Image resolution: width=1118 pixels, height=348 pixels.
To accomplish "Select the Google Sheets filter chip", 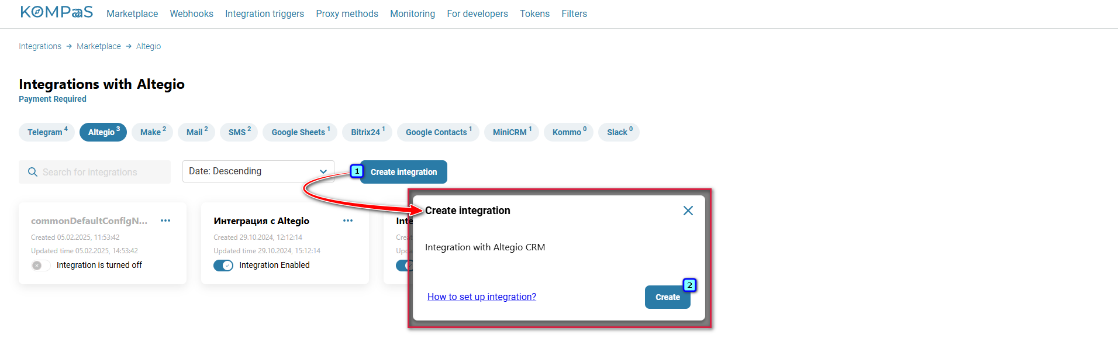I will [300, 132].
